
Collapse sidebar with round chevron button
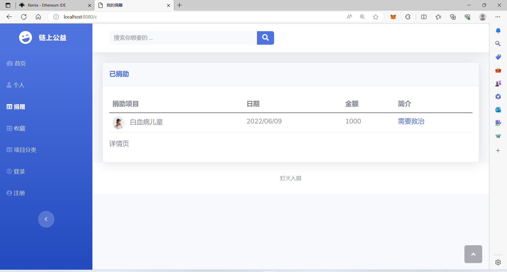point(46,219)
